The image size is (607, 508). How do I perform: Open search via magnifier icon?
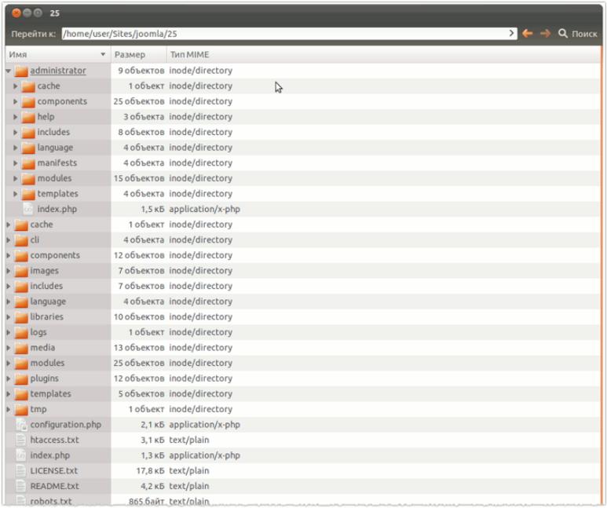563,34
